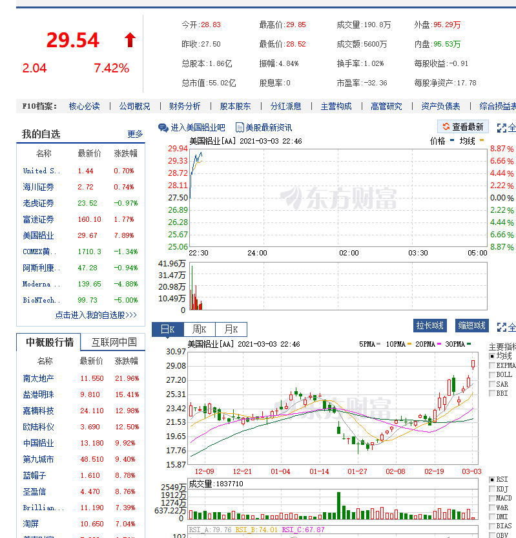Open COMEX黄.. in watchlist
This screenshot has height=538, width=516.
(40, 252)
